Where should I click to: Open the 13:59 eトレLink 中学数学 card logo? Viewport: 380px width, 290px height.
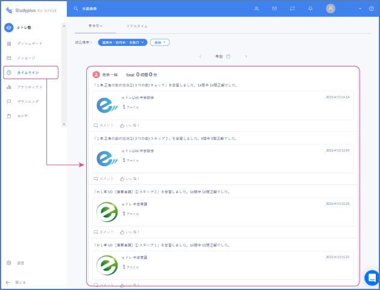coord(107,159)
